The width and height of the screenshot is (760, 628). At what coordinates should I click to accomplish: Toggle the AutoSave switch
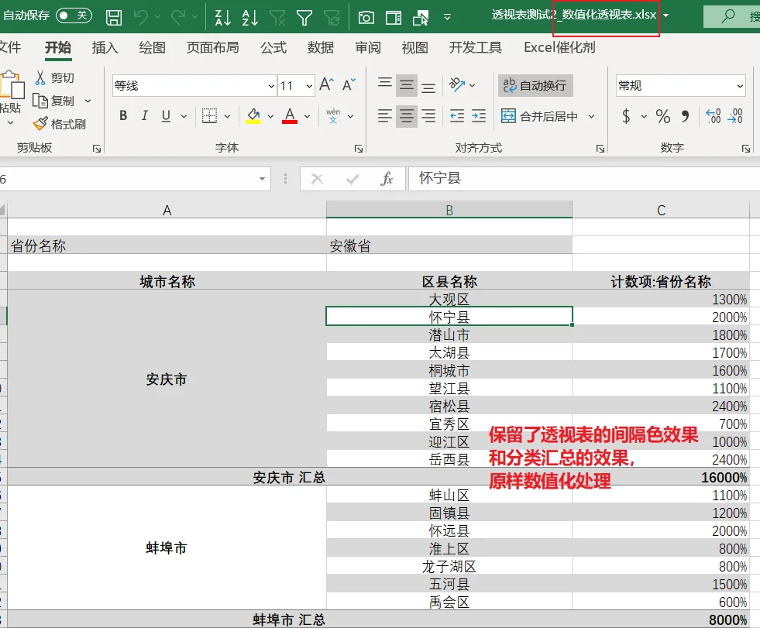click(74, 15)
